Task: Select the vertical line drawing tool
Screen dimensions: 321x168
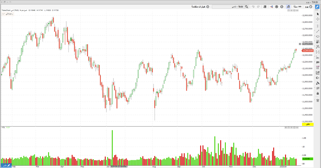Action: click(x=318, y=26)
